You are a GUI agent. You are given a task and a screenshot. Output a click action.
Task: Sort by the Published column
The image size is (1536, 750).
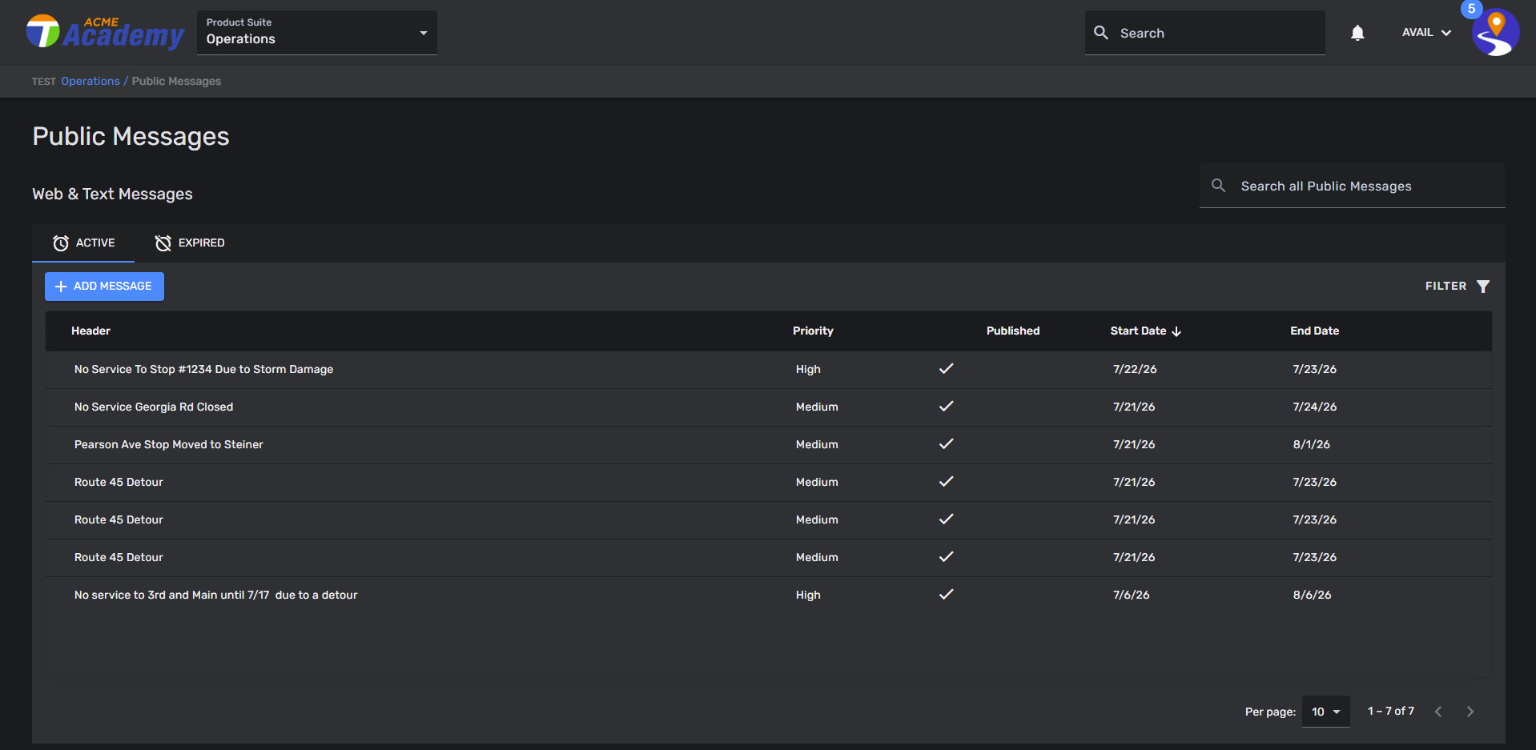click(x=1013, y=331)
